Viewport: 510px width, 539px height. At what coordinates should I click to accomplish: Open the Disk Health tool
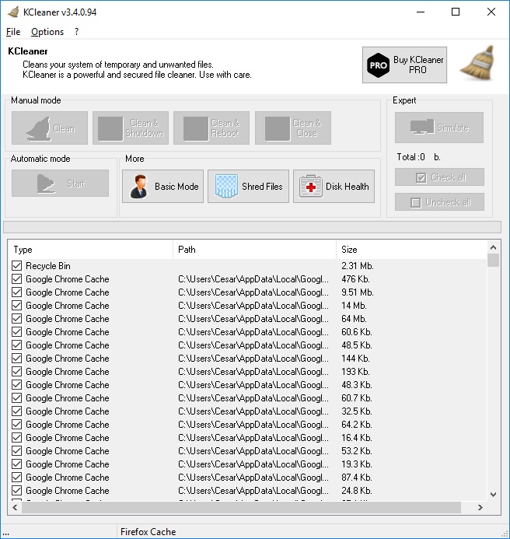tap(334, 187)
